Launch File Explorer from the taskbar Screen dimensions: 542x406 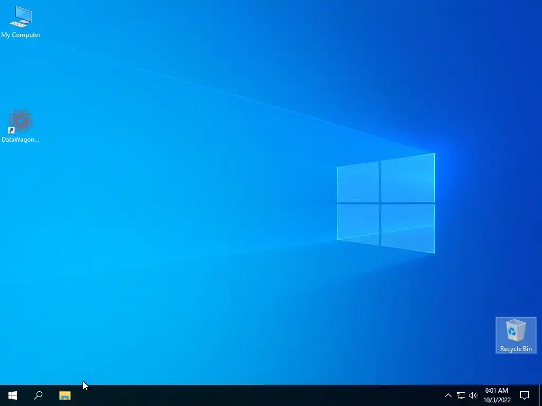click(65, 395)
